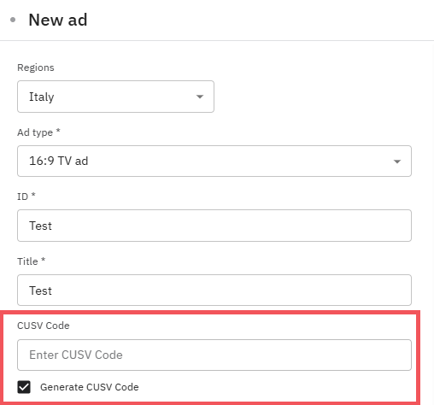Select the Italy value text in Regions
The height and width of the screenshot is (405, 434).
click(42, 97)
